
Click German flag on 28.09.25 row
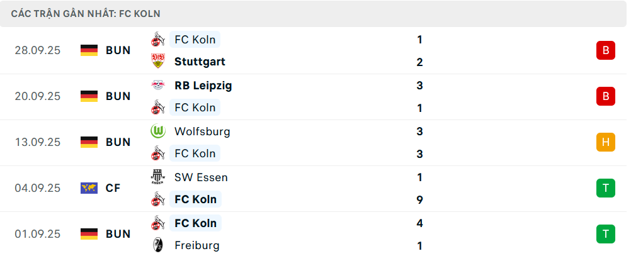[89, 50]
